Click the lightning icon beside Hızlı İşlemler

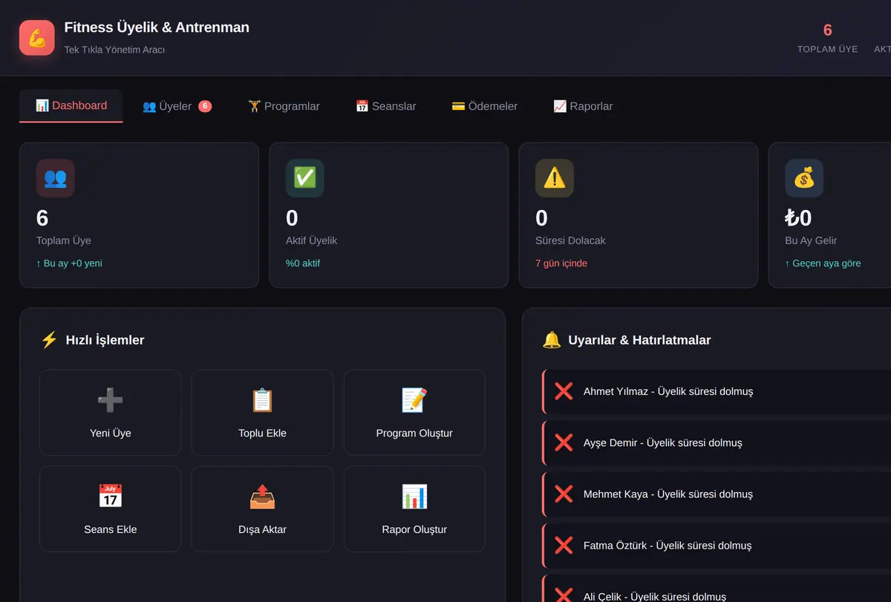click(x=49, y=340)
